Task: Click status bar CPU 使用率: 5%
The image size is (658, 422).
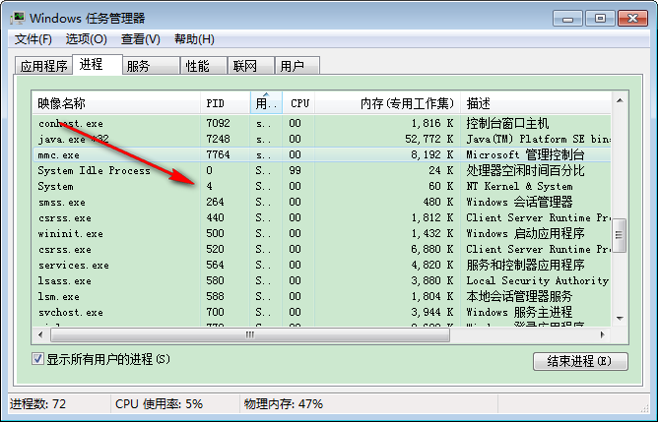Action: coord(159,404)
